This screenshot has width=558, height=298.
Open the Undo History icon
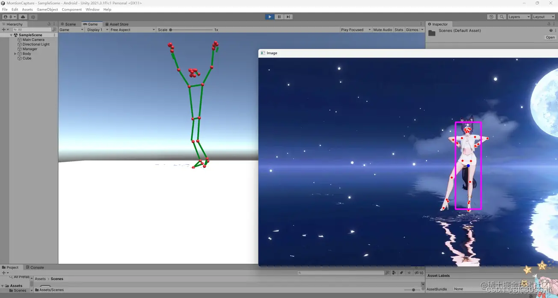[x=491, y=17]
